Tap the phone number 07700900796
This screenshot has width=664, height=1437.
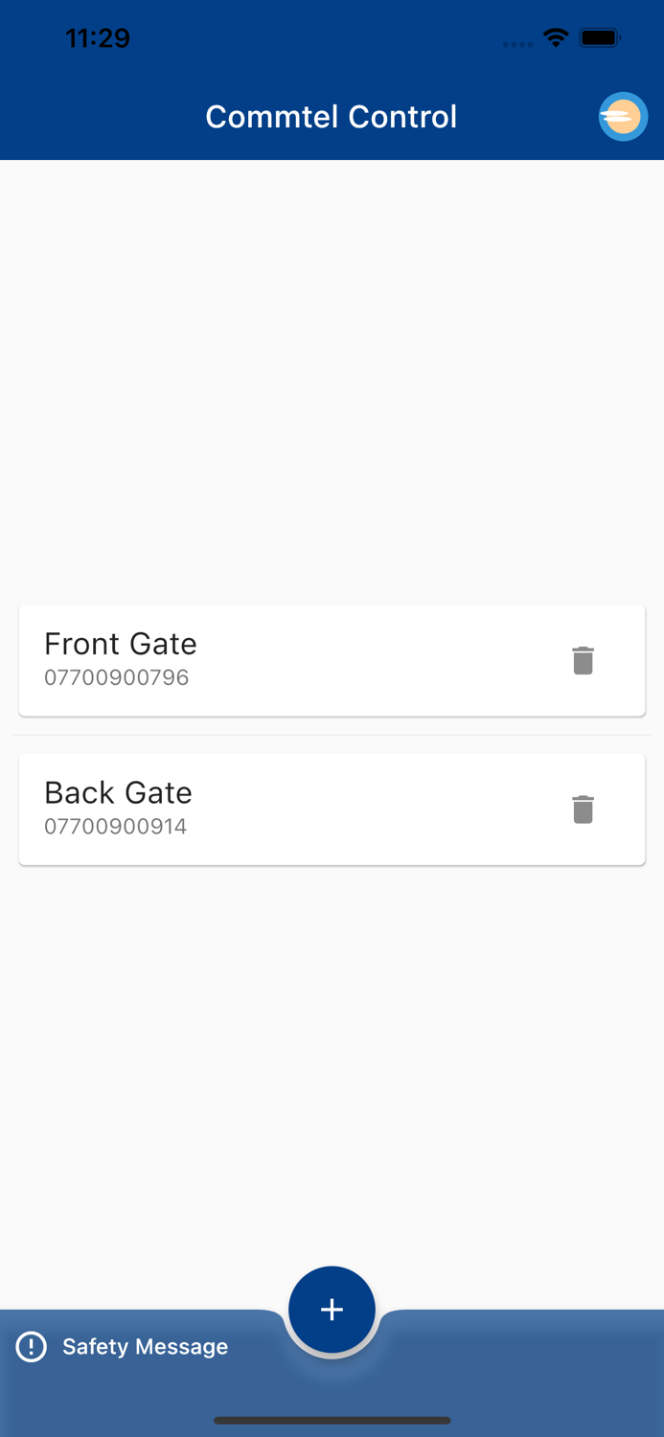click(117, 677)
